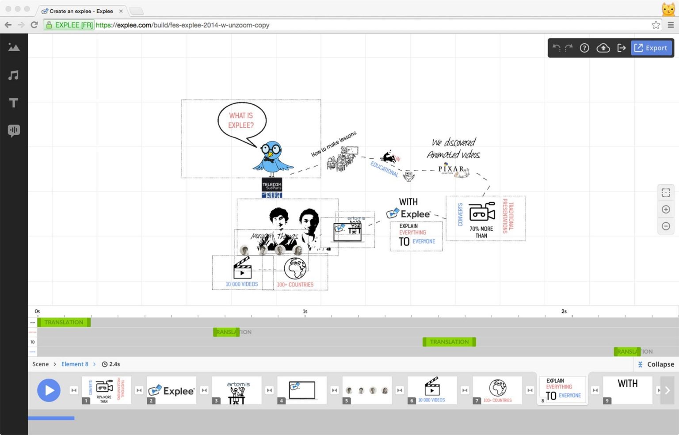Click the Export button

(651, 48)
